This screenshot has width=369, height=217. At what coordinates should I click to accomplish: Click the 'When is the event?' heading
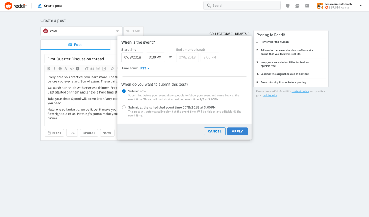tap(138, 42)
